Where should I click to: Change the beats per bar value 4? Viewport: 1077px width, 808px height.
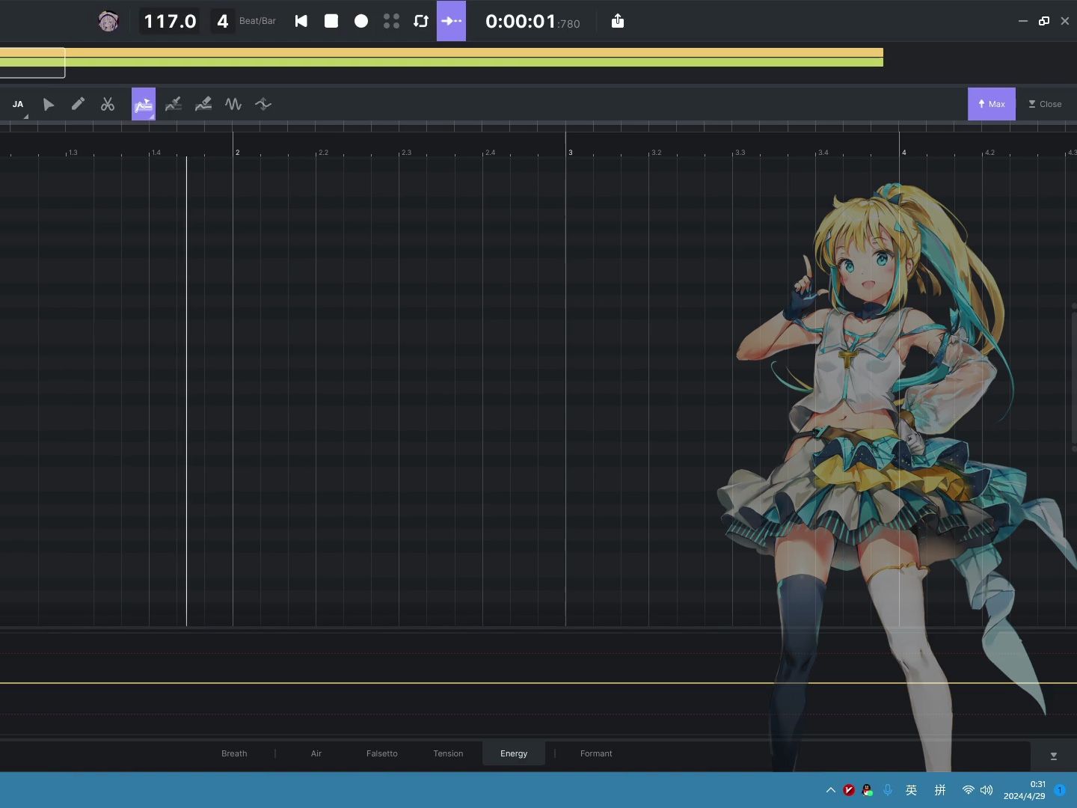222,21
